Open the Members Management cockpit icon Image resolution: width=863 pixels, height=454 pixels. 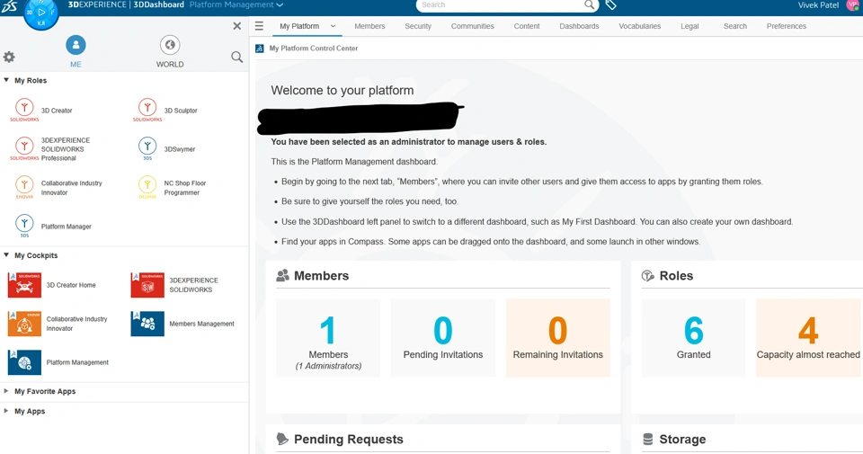(x=147, y=324)
